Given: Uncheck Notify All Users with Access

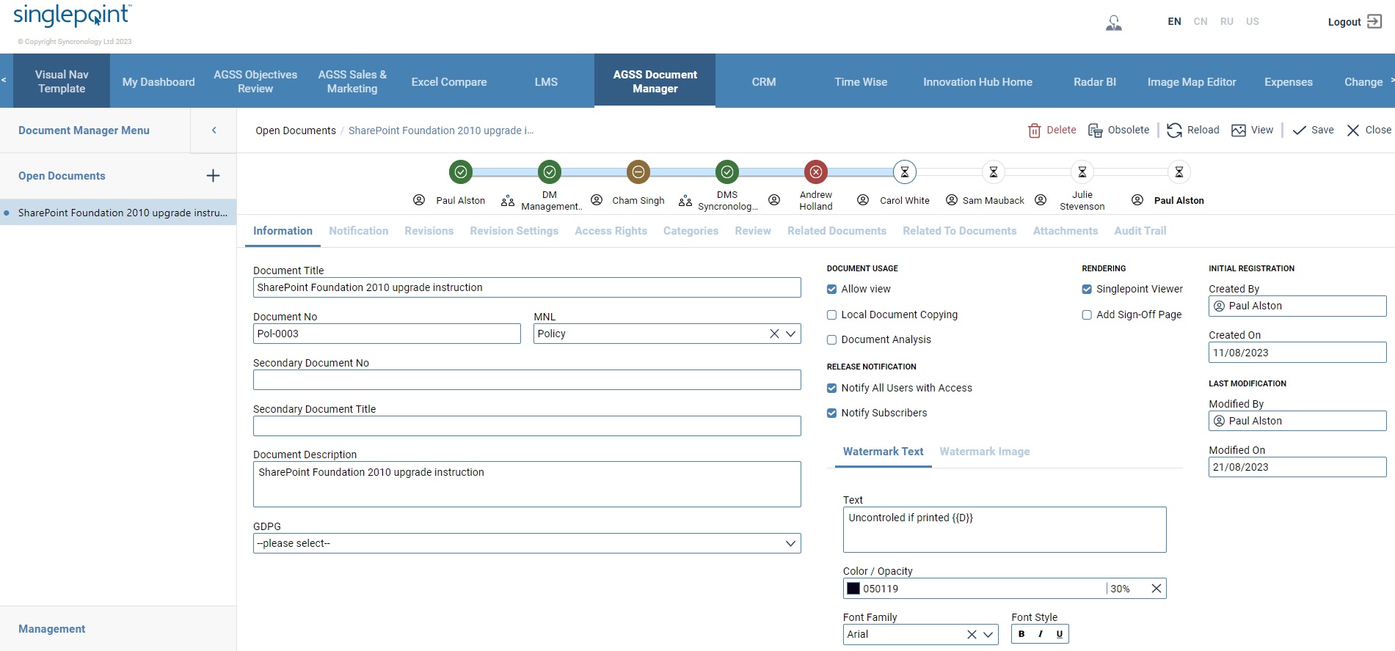Looking at the screenshot, I should [831, 389].
